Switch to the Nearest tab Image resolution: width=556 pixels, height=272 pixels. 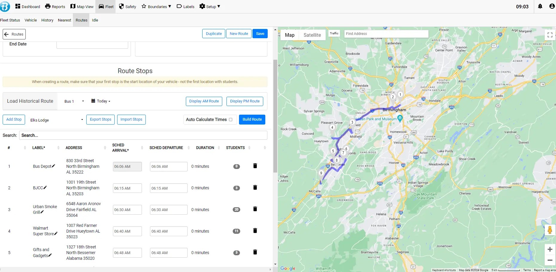point(65,20)
